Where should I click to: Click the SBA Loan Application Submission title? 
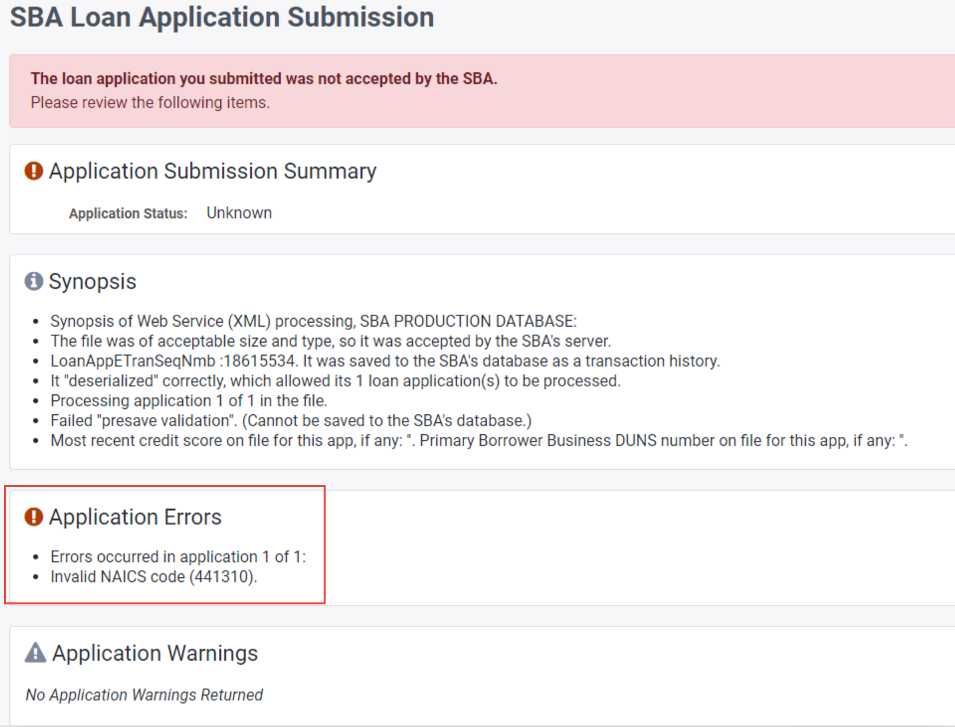222,17
